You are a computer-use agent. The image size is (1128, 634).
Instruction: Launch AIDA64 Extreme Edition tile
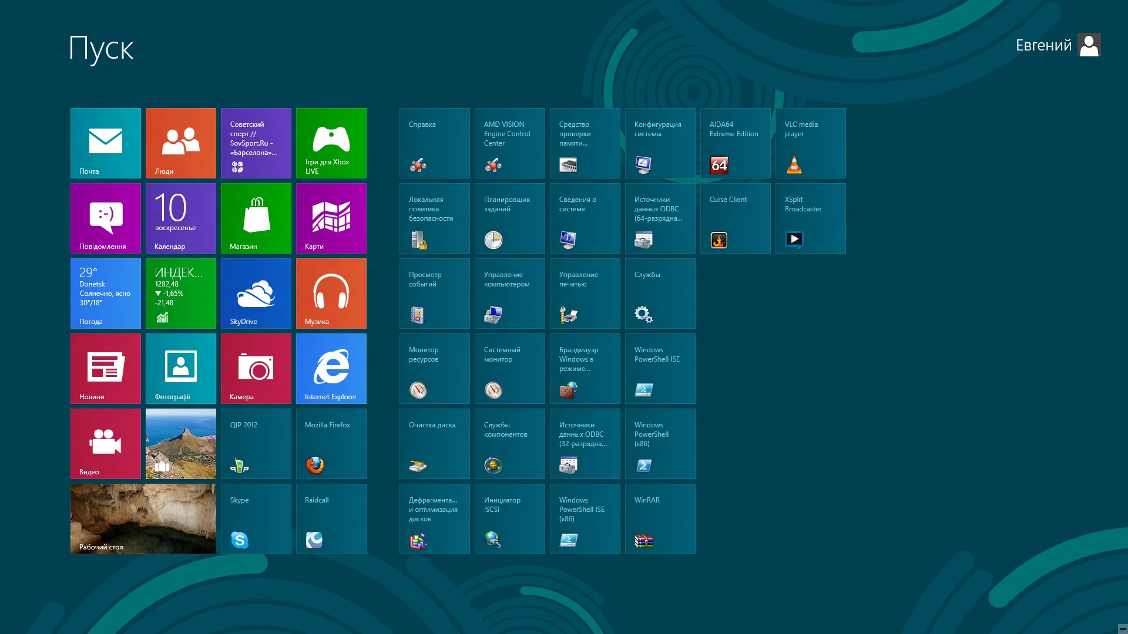pyautogui.click(x=736, y=143)
